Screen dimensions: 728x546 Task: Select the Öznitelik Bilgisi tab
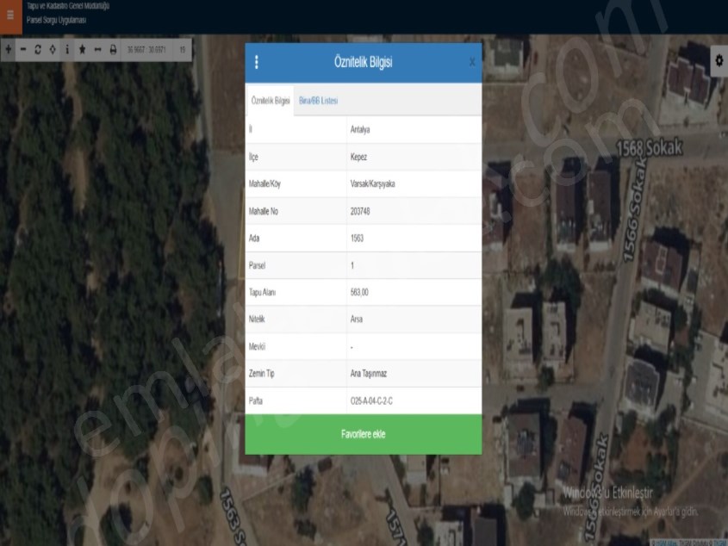(270, 101)
